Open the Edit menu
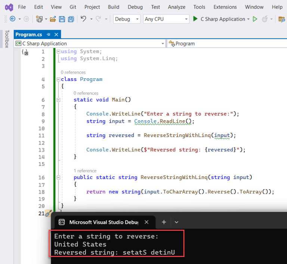The width and height of the screenshot is (287, 264). click(38, 7)
